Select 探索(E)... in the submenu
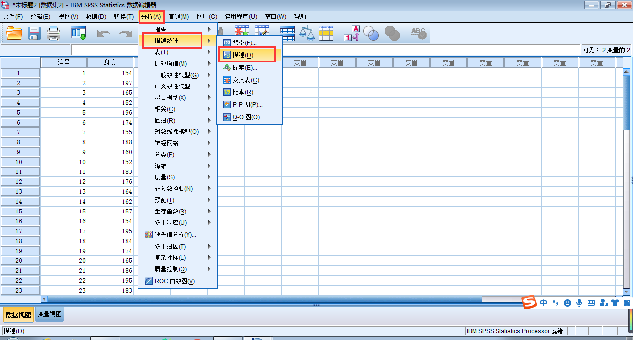 coord(249,68)
